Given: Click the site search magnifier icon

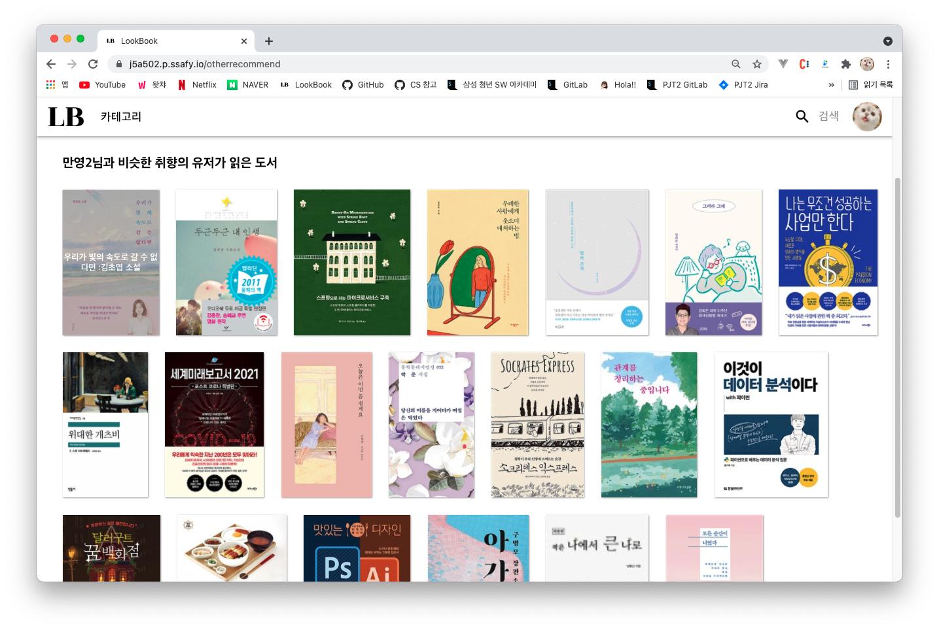Looking at the screenshot, I should tap(802, 116).
